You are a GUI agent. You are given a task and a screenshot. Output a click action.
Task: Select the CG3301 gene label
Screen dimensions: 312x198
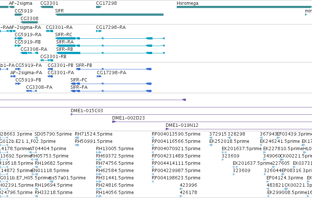[x=49, y=3]
